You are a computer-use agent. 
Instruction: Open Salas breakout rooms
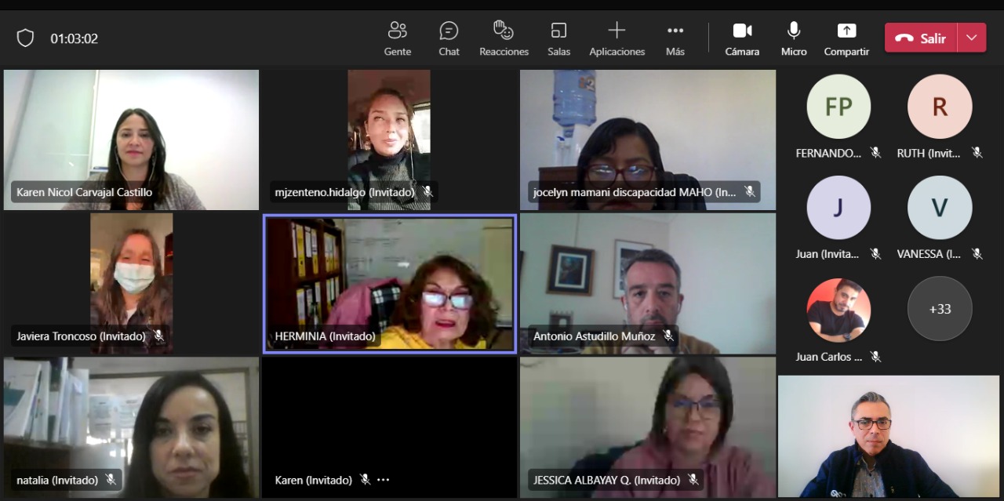(558, 38)
